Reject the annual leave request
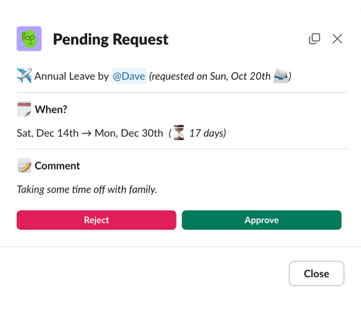361x315 pixels. [96, 220]
